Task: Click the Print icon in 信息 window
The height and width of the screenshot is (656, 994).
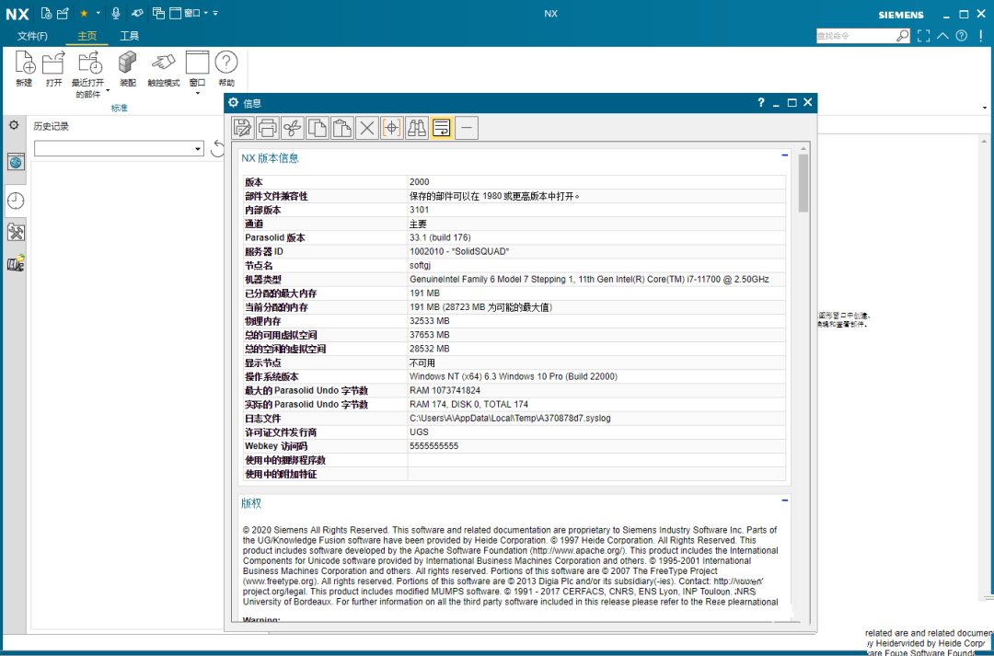Action: pyautogui.click(x=267, y=128)
